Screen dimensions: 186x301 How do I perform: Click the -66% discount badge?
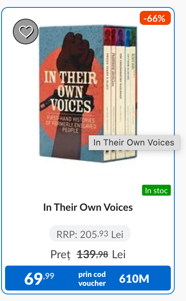tap(155, 18)
